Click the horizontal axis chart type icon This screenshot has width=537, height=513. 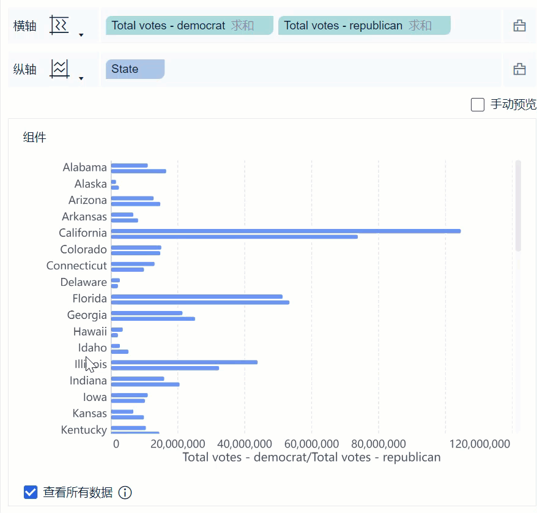point(59,25)
